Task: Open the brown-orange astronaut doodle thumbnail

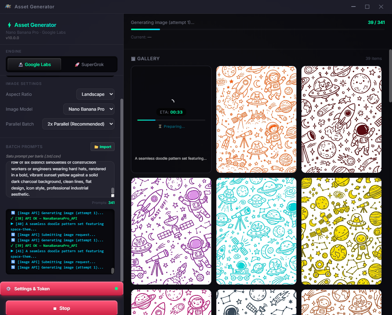Action: (x=341, y=302)
